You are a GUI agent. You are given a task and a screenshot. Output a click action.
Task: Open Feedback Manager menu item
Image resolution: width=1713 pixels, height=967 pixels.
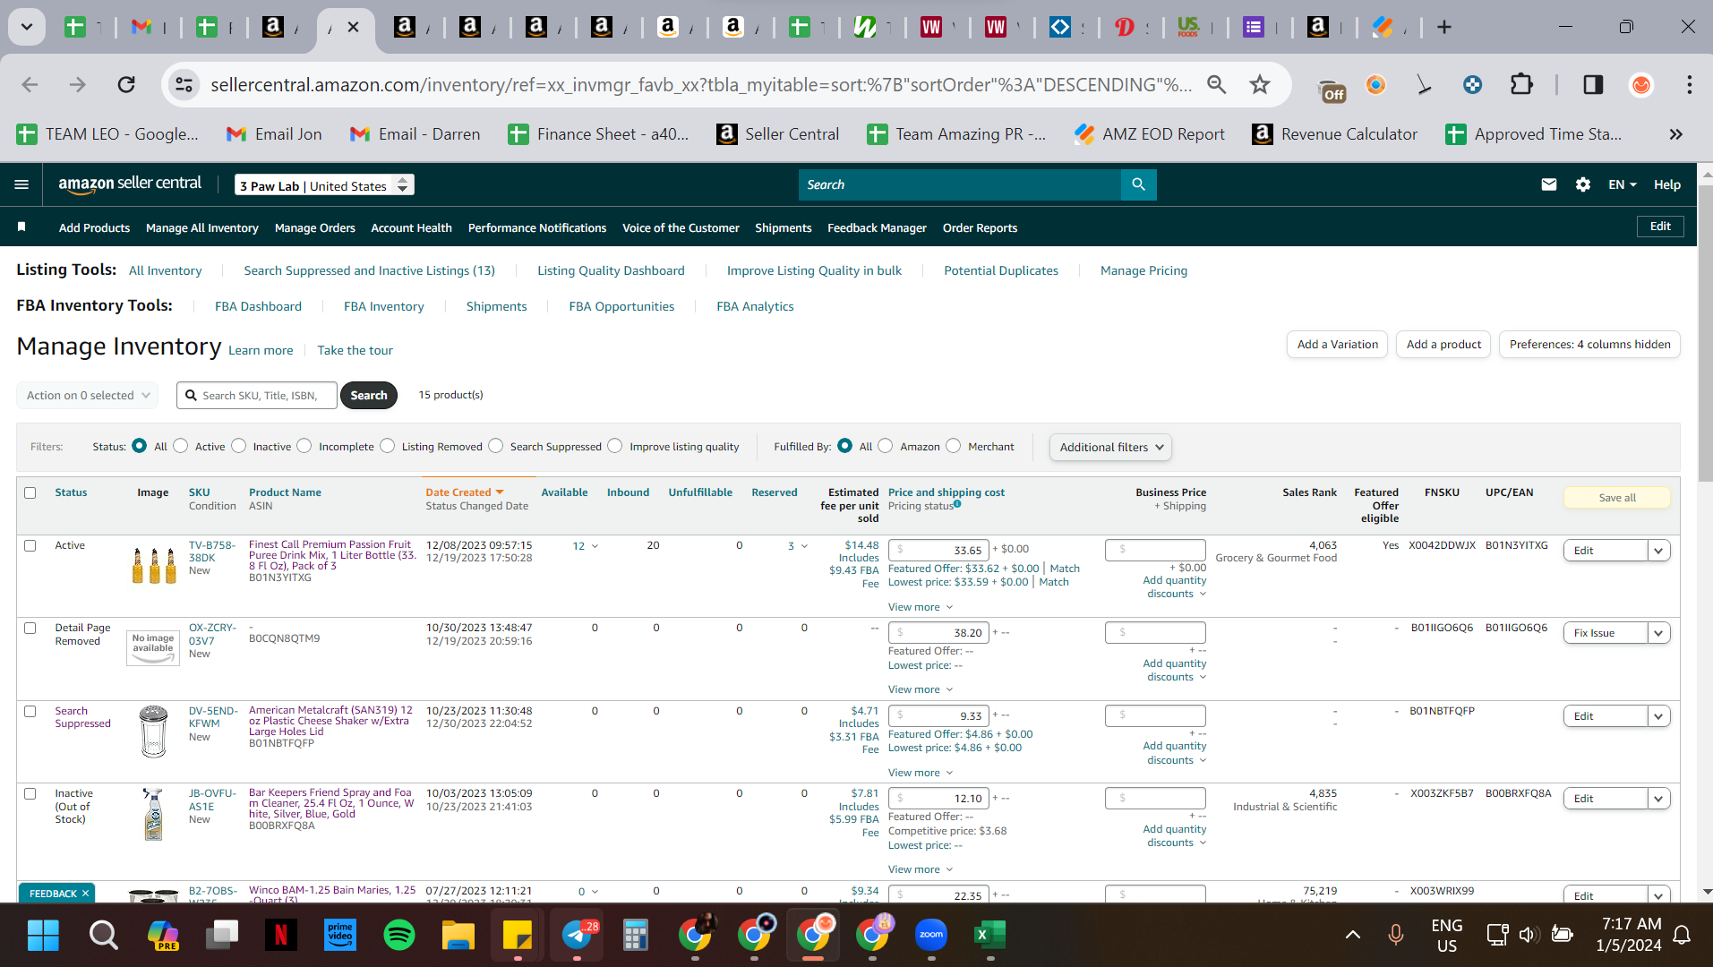[x=877, y=227]
